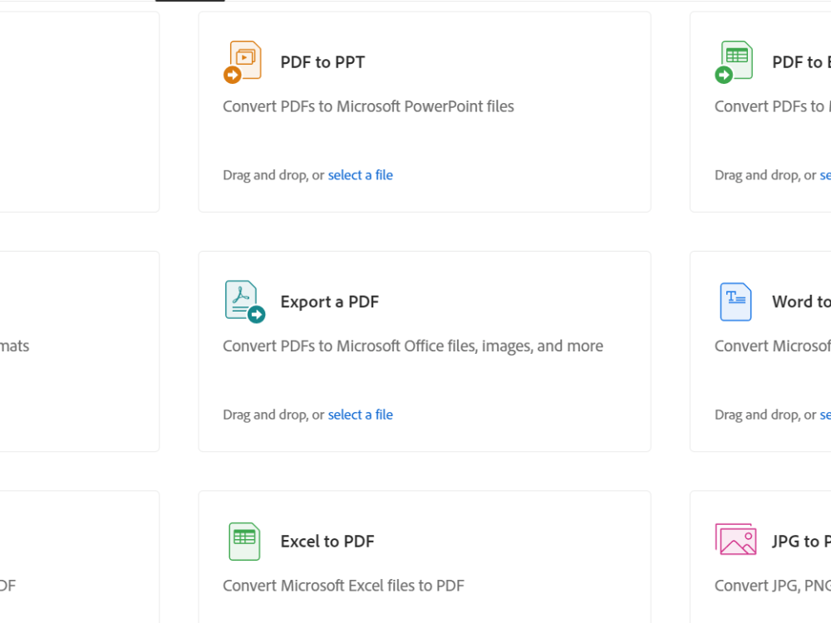The height and width of the screenshot is (623, 831).
Task: Click the green Excel to PDF icon
Action: [x=244, y=542]
